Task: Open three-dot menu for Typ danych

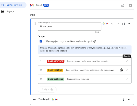Action: pos(123,100)
